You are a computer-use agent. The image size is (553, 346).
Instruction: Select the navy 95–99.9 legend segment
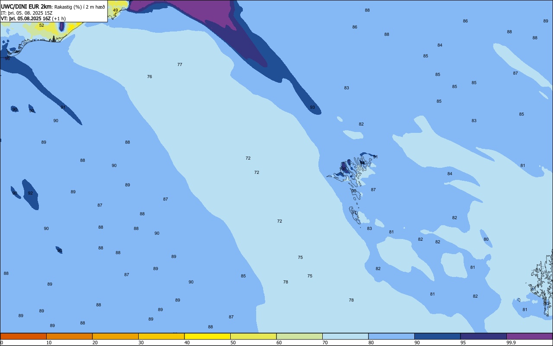click(x=483, y=336)
